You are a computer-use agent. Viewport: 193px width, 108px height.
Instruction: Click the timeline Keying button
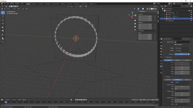[x=14, y=100]
